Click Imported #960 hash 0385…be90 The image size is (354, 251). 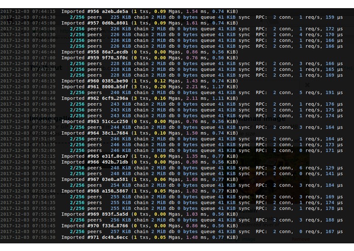point(115,81)
